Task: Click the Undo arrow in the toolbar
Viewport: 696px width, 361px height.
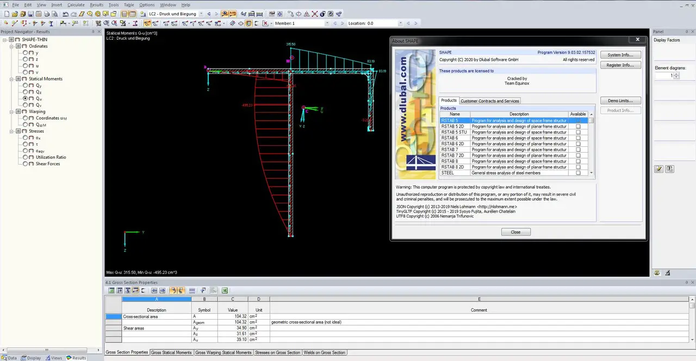Action: (x=66, y=14)
